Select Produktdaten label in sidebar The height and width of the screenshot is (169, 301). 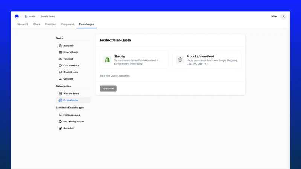[x=71, y=100]
